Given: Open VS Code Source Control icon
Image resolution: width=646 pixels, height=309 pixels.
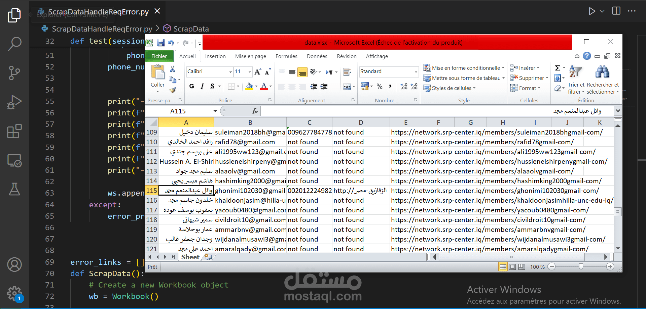Looking at the screenshot, I should click(14, 73).
